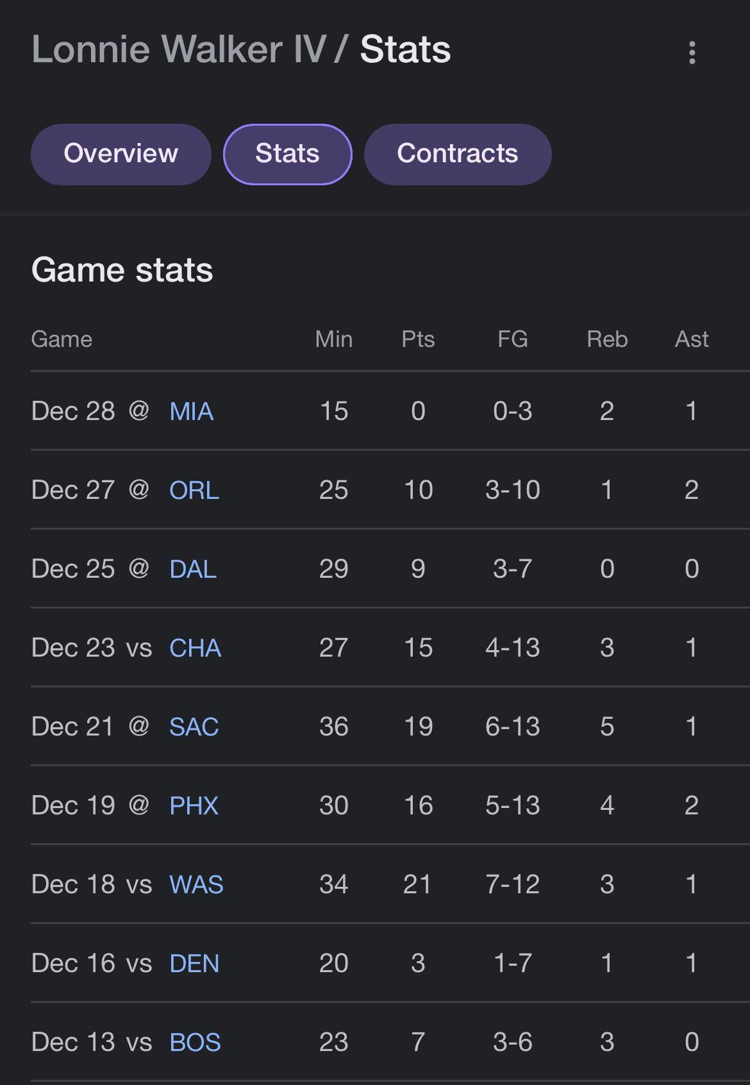Open the CHA team link

pyautogui.click(x=195, y=648)
